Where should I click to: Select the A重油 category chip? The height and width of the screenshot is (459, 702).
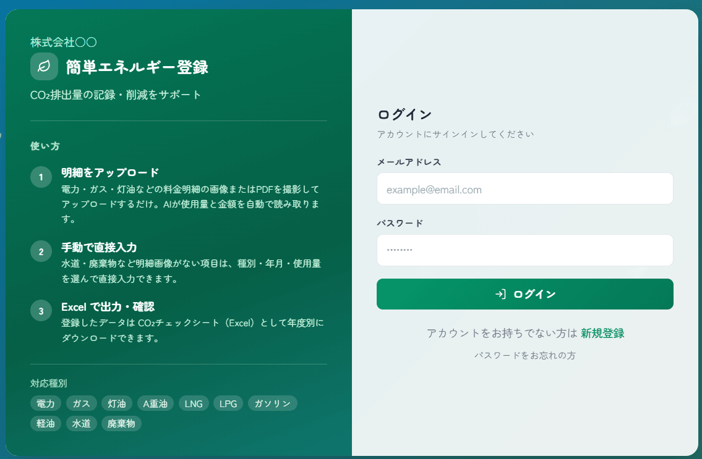[155, 403]
